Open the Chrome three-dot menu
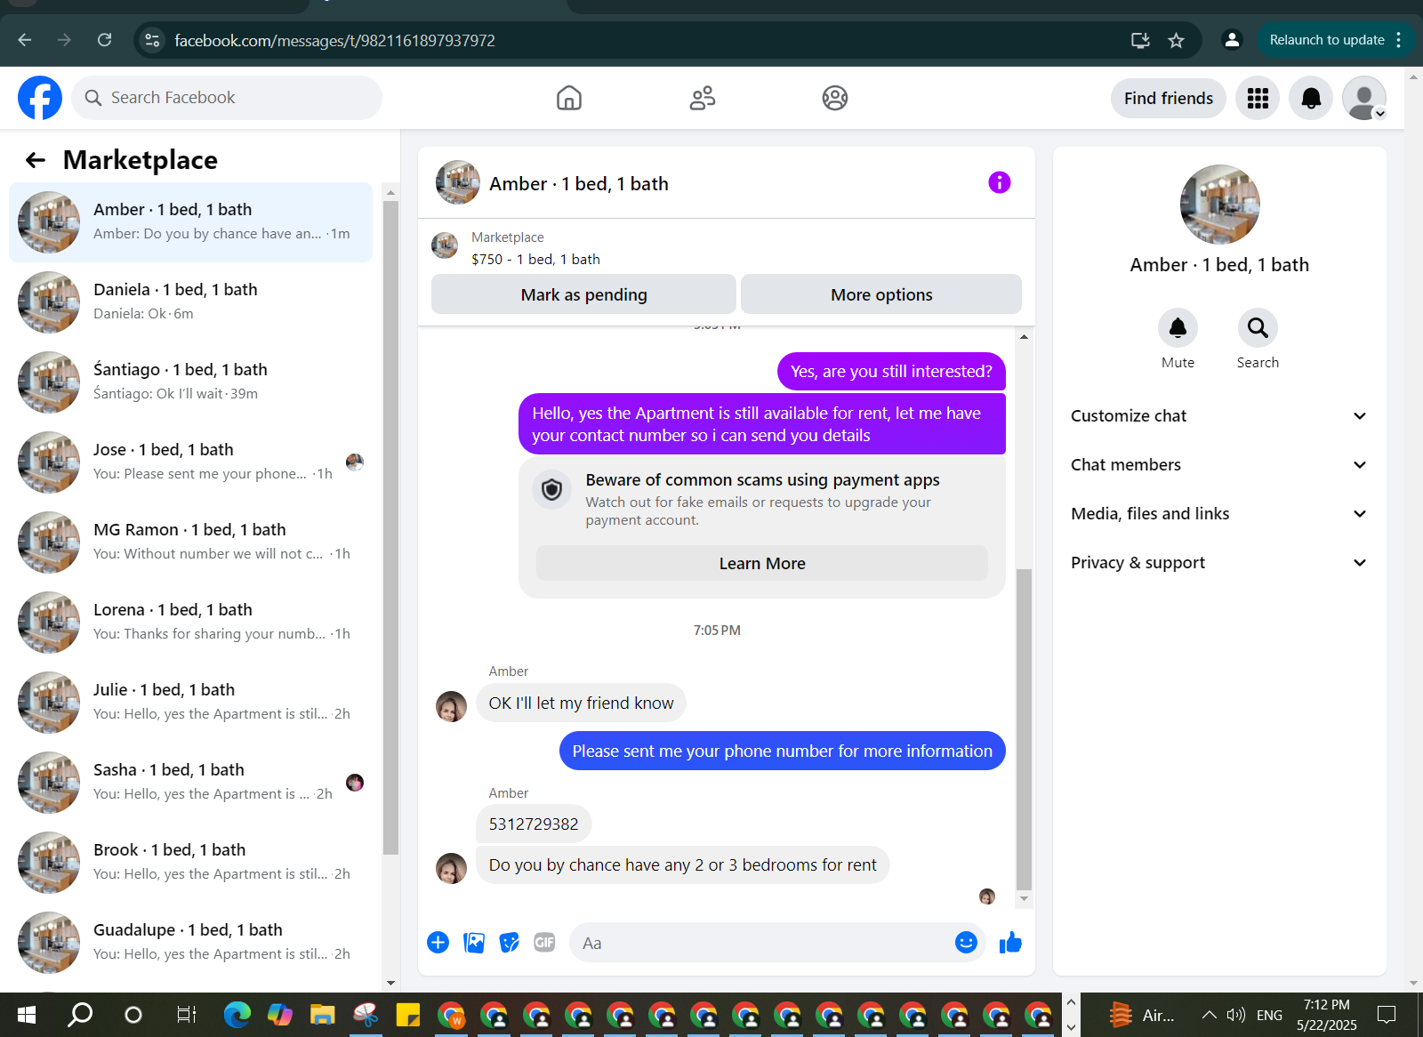 [x=1399, y=40]
